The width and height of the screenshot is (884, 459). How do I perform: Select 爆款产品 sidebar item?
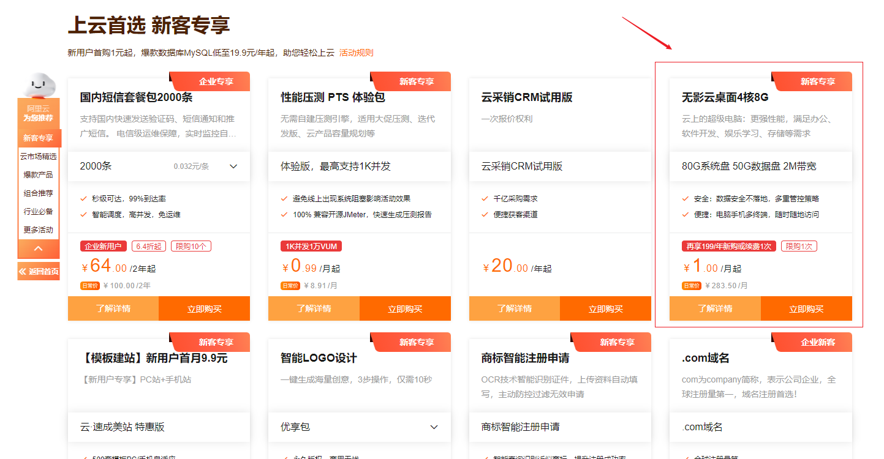pos(38,175)
